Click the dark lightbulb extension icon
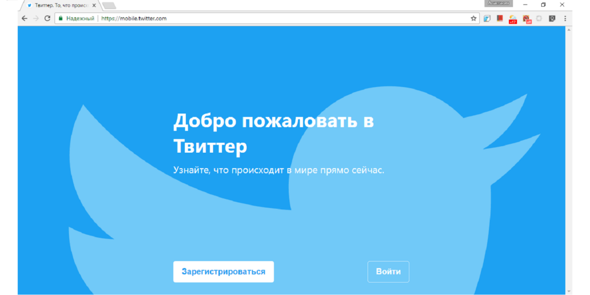 [x=552, y=18]
